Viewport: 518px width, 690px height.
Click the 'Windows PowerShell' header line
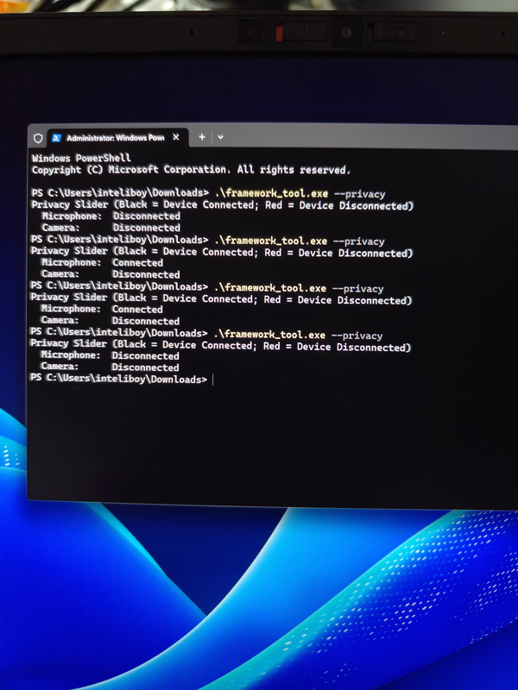click(x=81, y=158)
